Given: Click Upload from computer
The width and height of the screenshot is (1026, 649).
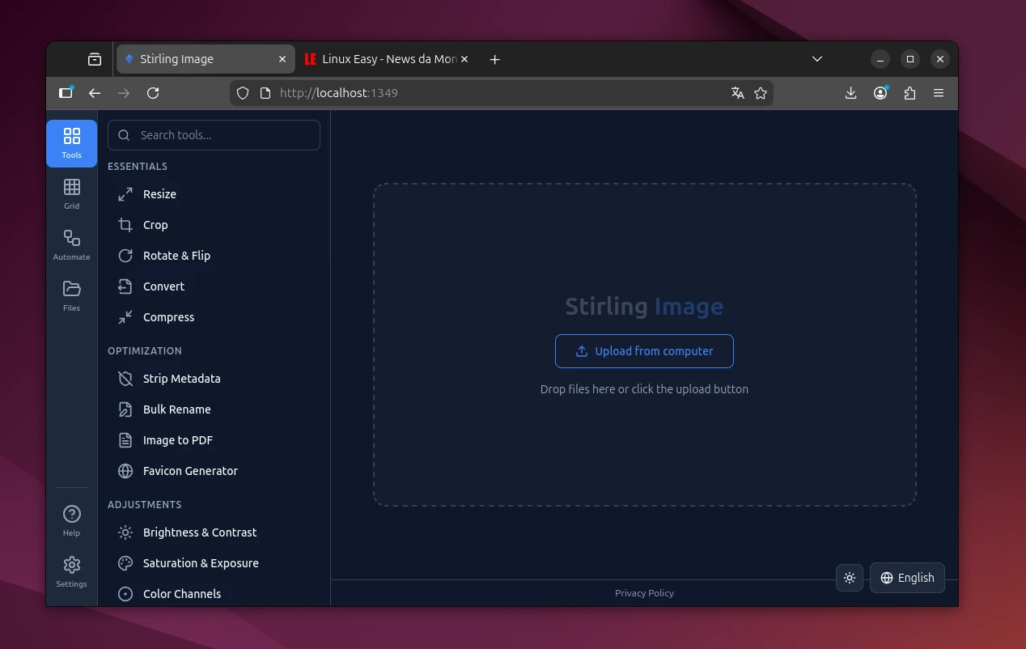Looking at the screenshot, I should pyautogui.click(x=644, y=351).
